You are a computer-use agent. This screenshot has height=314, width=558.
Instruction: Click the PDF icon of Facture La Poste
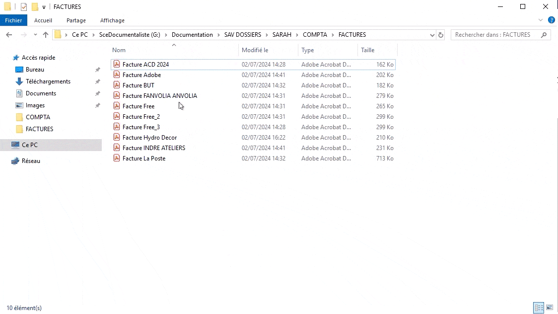(x=116, y=158)
